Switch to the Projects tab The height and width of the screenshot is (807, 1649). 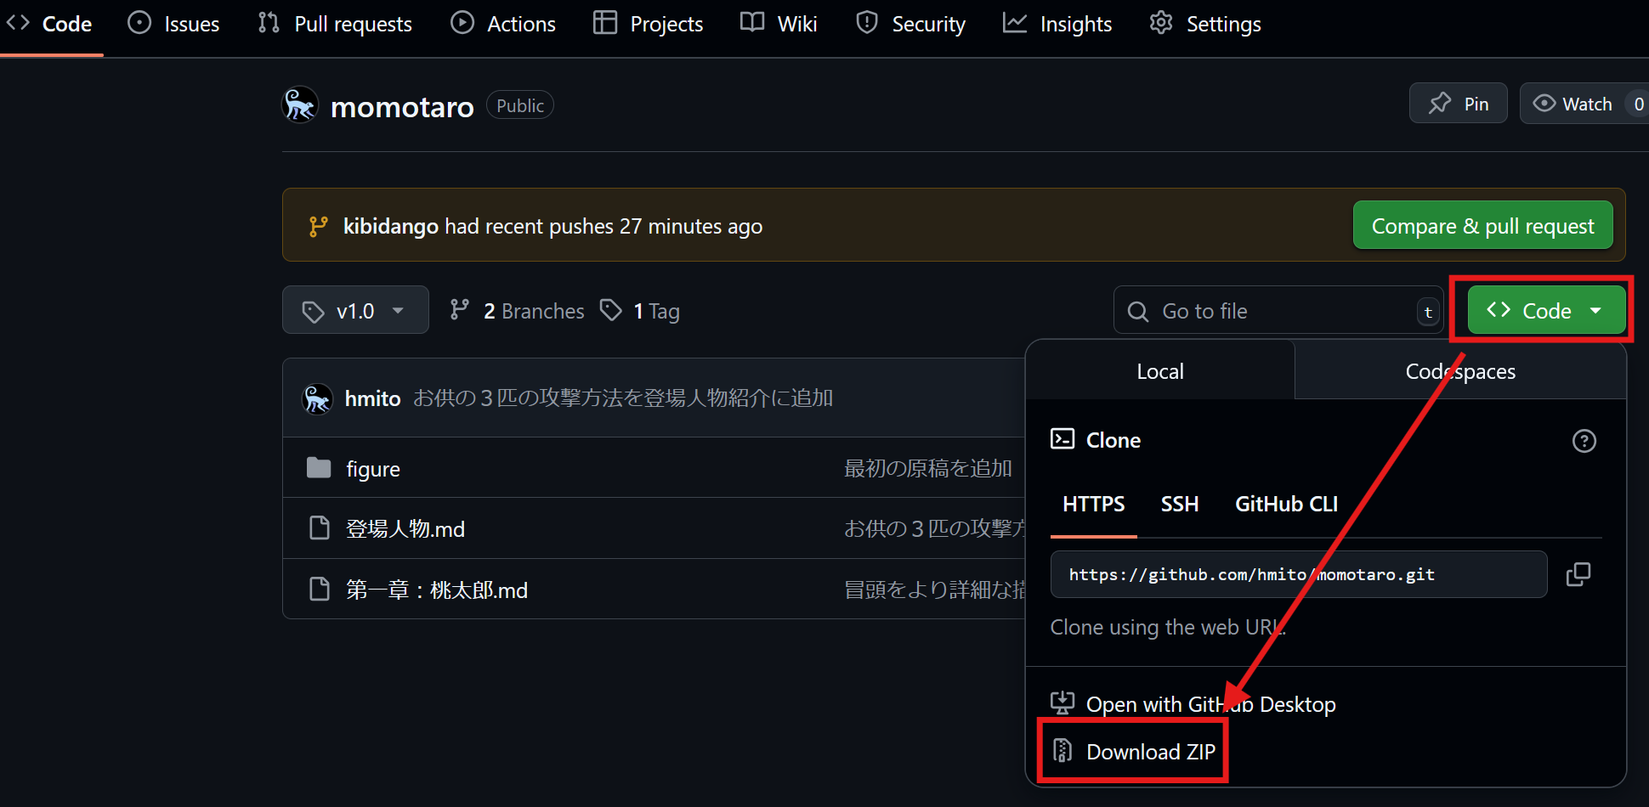(649, 24)
